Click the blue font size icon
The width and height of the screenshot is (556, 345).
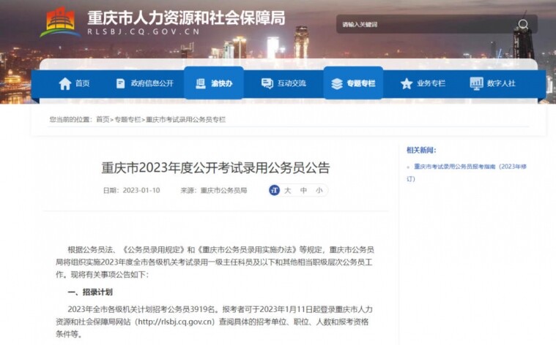click(x=274, y=190)
